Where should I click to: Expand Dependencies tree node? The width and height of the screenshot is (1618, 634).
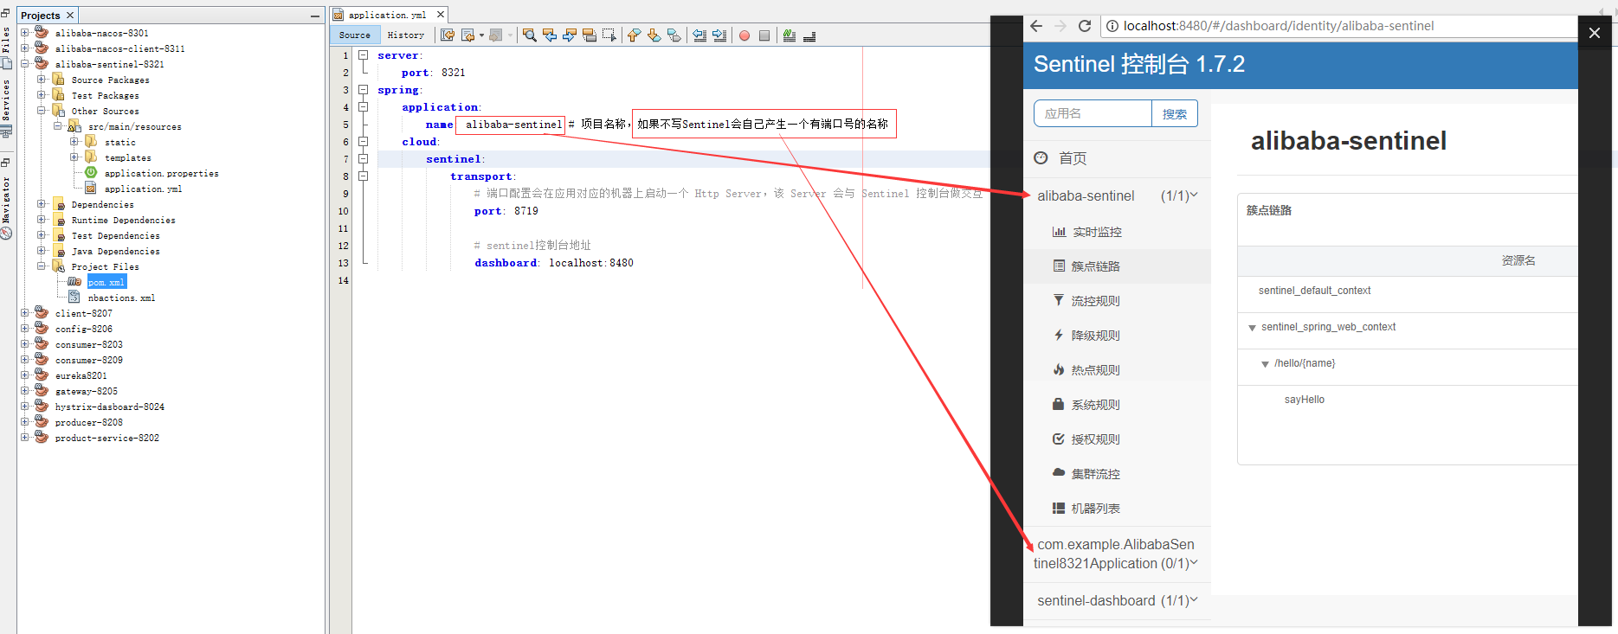pyautogui.click(x=42, y=204)
